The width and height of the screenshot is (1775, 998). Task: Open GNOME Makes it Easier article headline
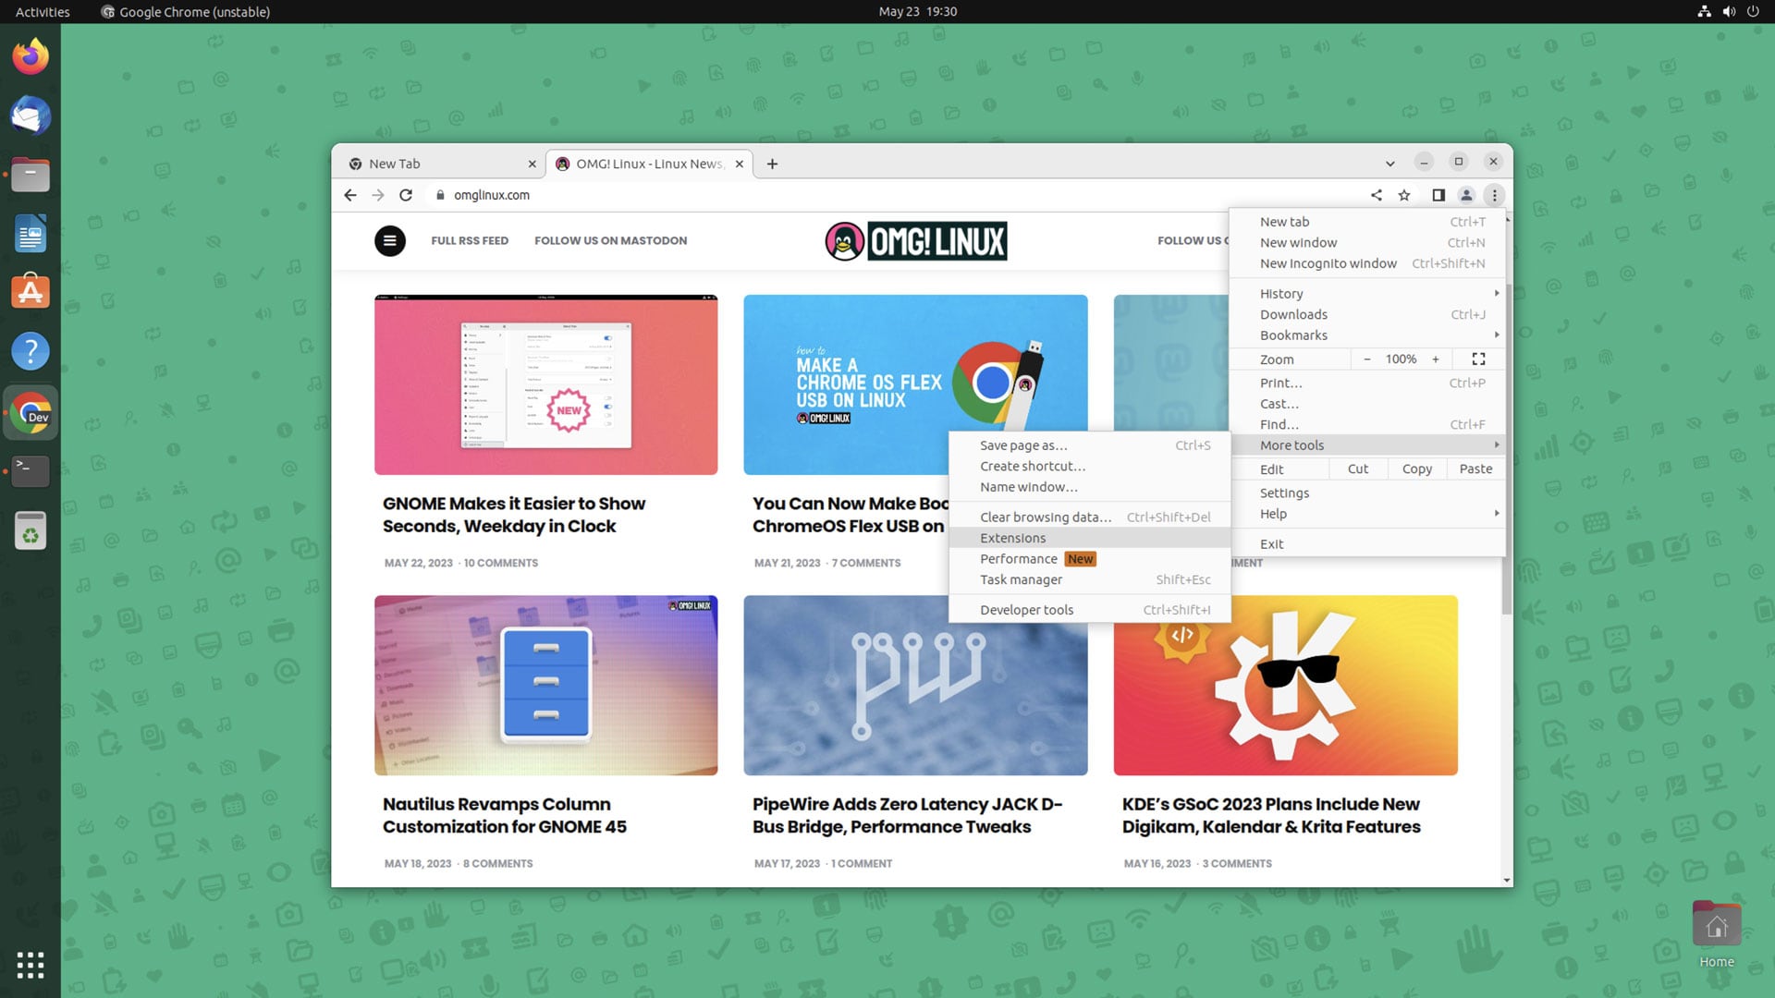click(514, 516)
